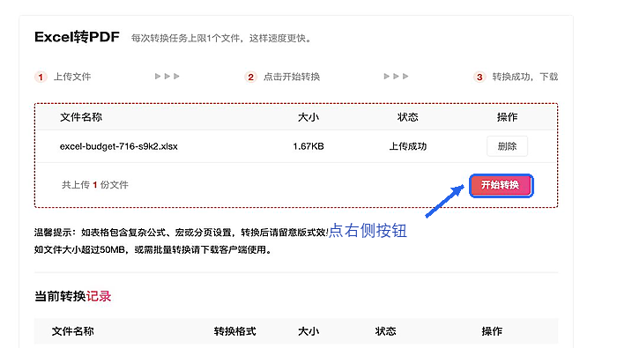617x348 pixels.
Task: Click the 如文件大小超过50MB client download tip
Action: click(x=152, y=249)
